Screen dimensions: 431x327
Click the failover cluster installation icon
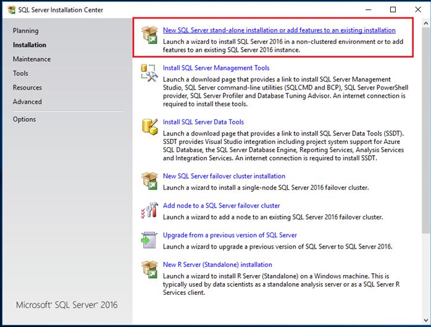coord(149,181)
